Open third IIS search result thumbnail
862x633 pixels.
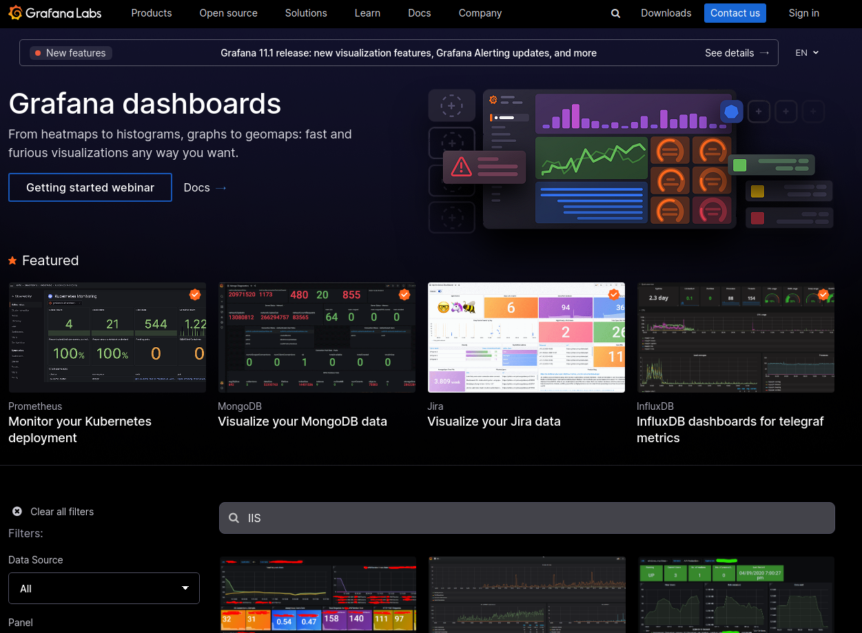coord(737,594)
